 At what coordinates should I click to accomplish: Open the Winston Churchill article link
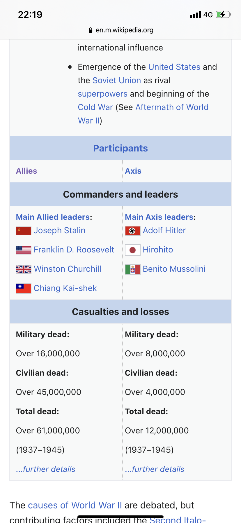click(x=68, y=269)
